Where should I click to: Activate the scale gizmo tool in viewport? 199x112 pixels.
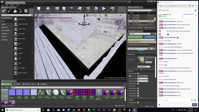(92, 15)
